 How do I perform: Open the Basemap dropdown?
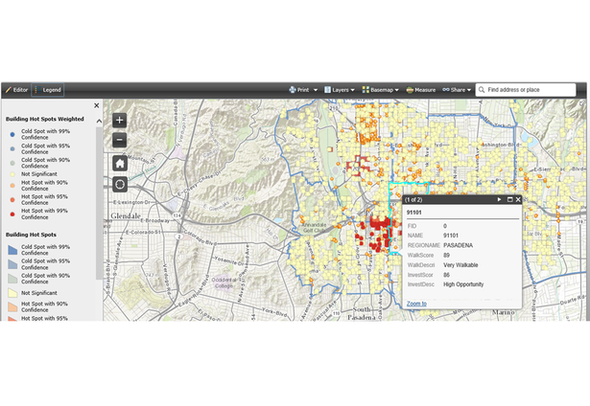pos(380,90)
